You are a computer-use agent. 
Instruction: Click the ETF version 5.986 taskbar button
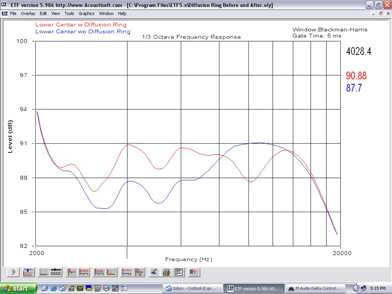point(254,289)
